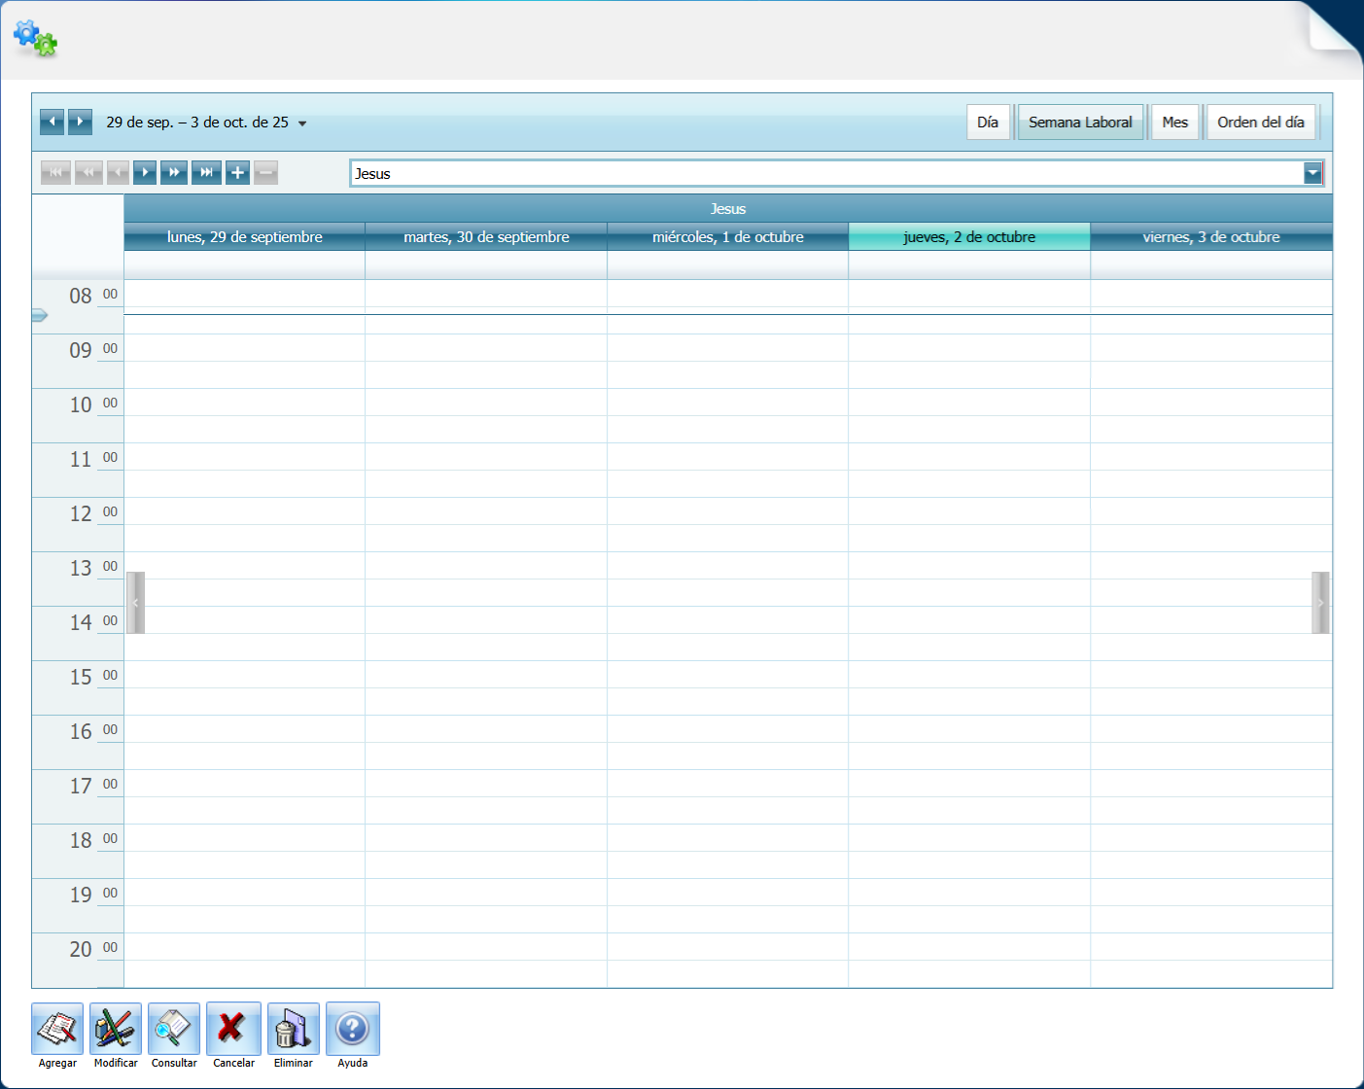Select the Semana Laboral view button
Image resolution: width=1364 pixels, height=1089 pixels.
pos(1079,122)
